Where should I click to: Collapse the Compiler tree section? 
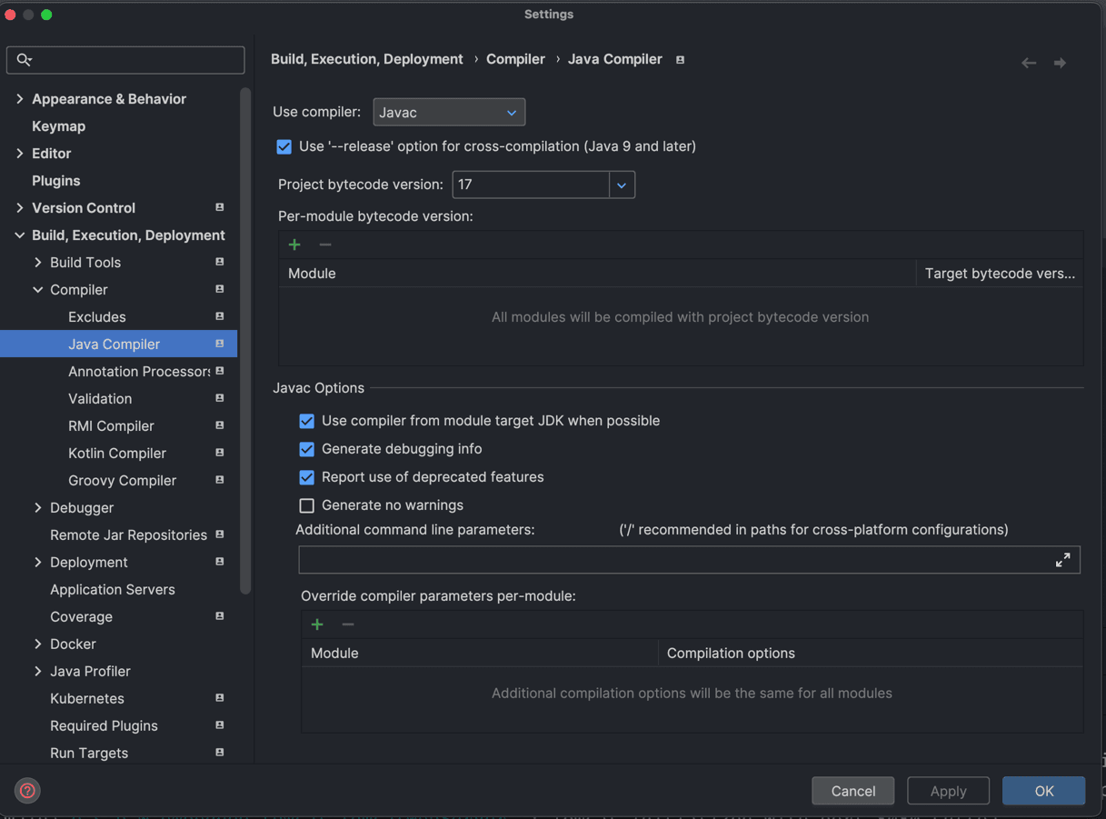(x=38, y=290)
